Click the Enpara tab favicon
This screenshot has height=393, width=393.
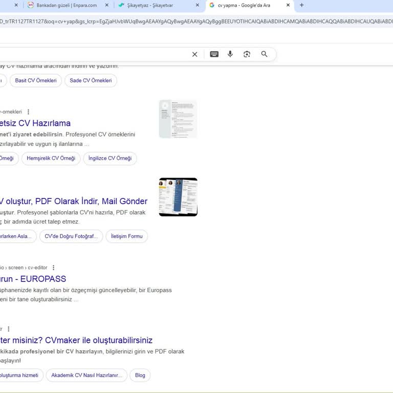[31, 5]
